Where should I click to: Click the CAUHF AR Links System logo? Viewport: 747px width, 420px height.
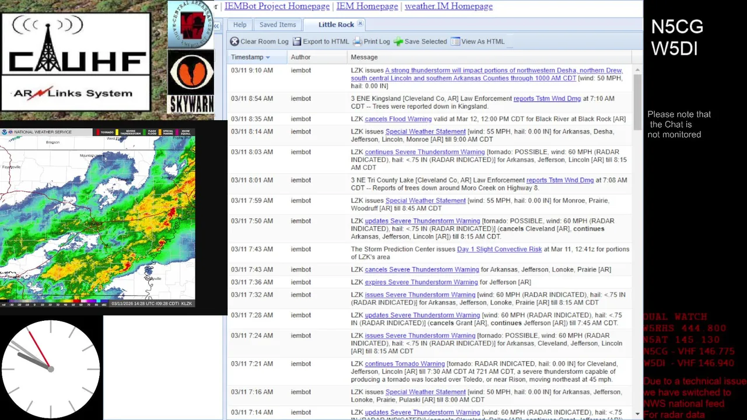click(x=76, y=61)
